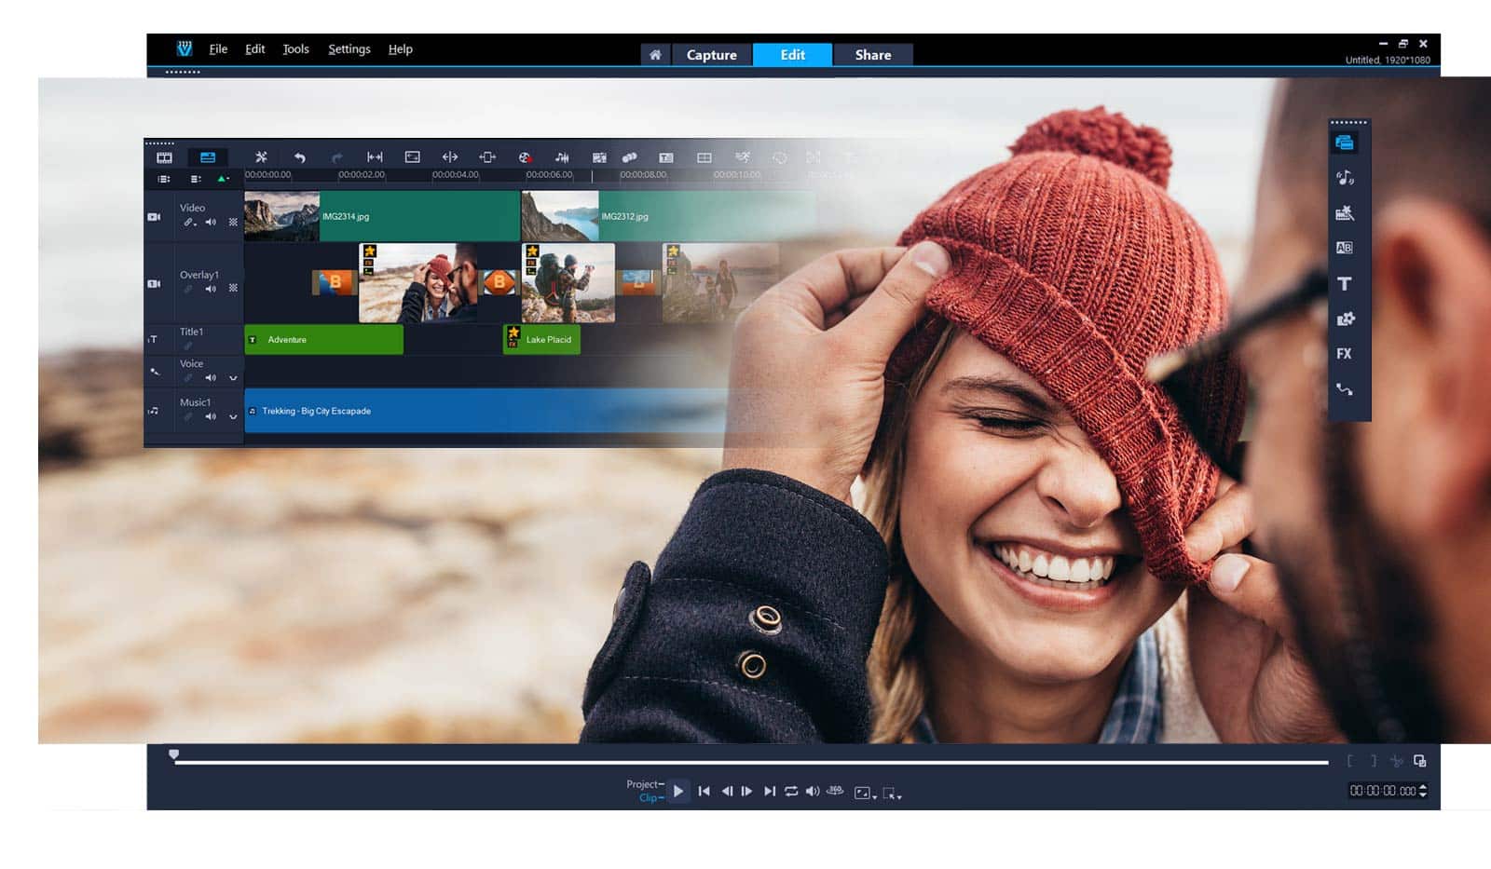Open the Settings menu

(349, 49)
